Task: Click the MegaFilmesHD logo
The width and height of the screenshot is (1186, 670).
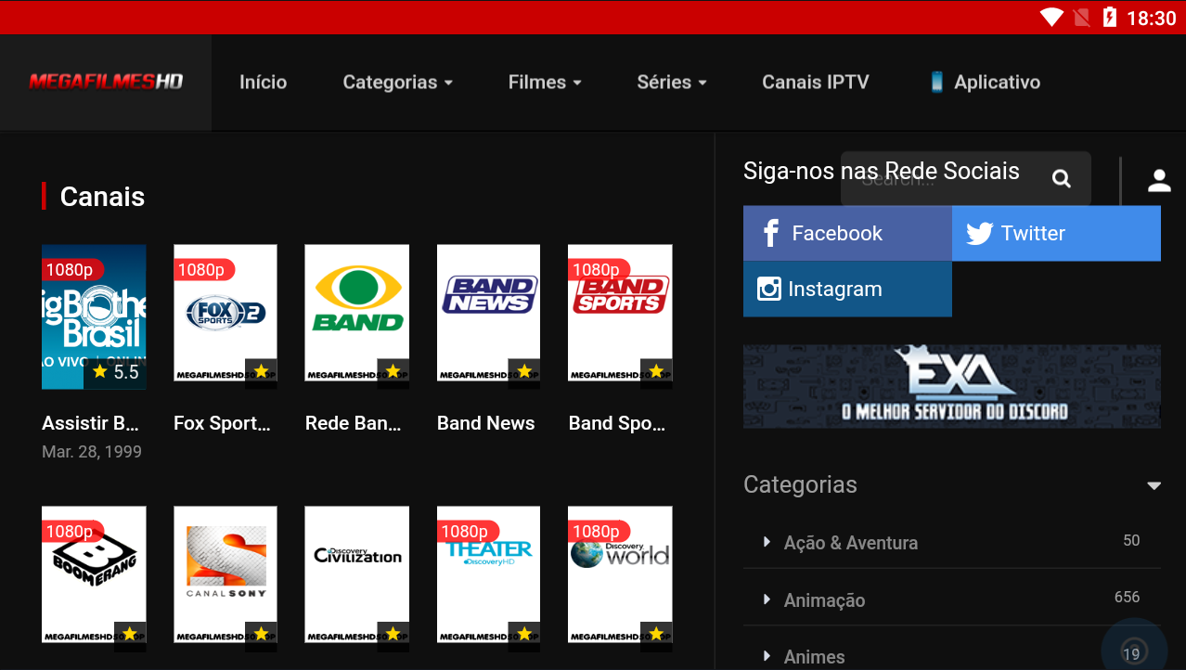Action: 106,82
